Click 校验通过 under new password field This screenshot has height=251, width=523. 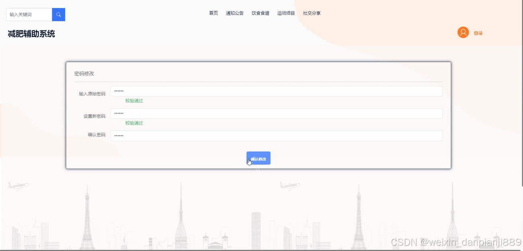click(134, 123)
